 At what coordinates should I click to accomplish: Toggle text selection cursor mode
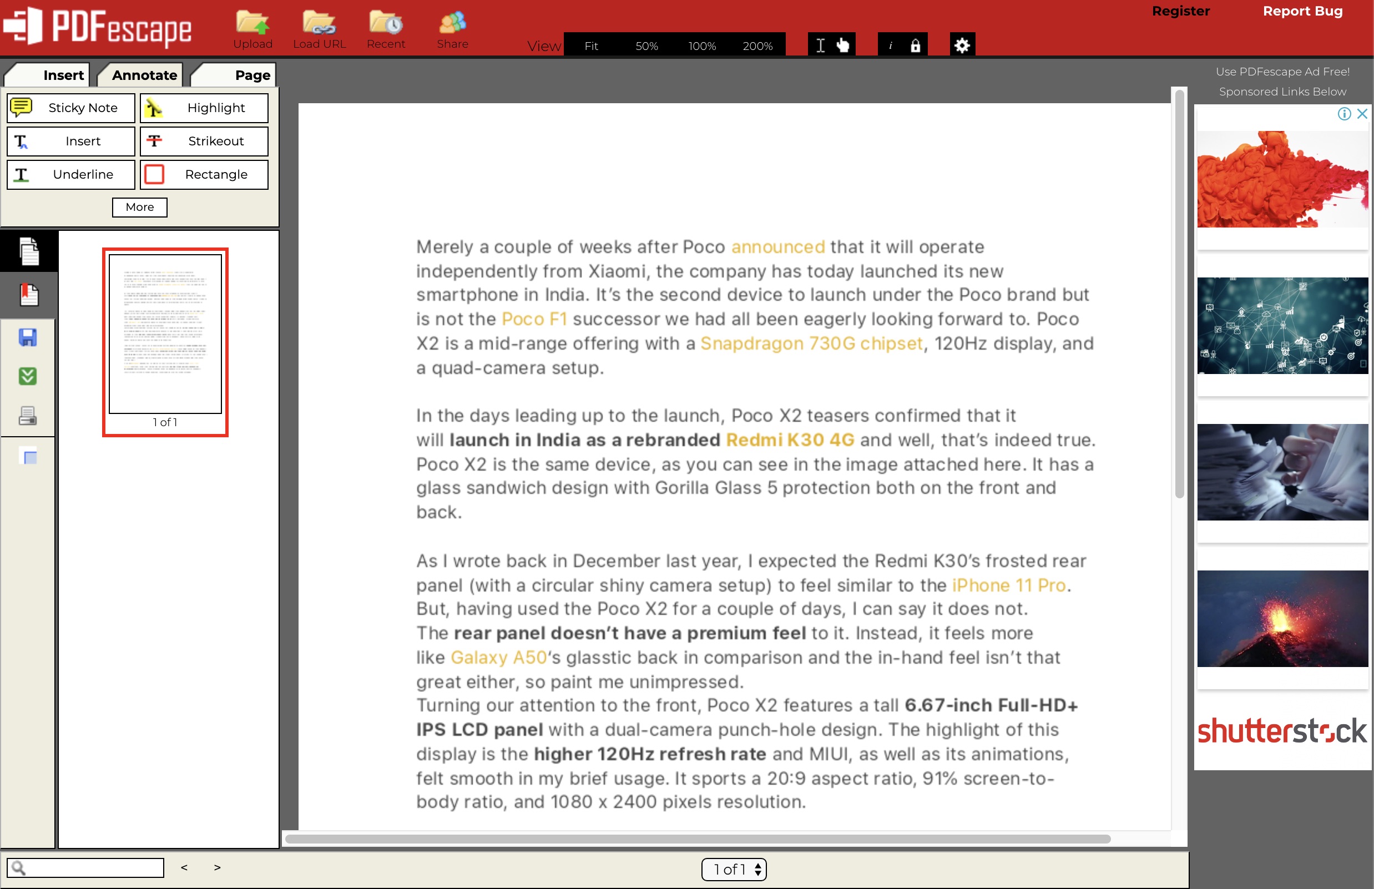pyautogui.click(x=821, y=45)
